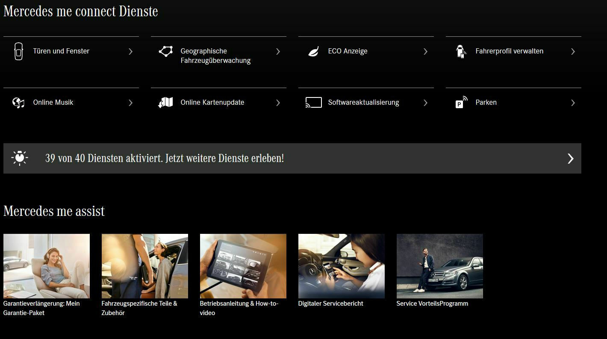The width and height of the screenshot is (607, 339).
Task: Click the 'Mercedes me connect Dienste' heading
Action: [81, 11]
